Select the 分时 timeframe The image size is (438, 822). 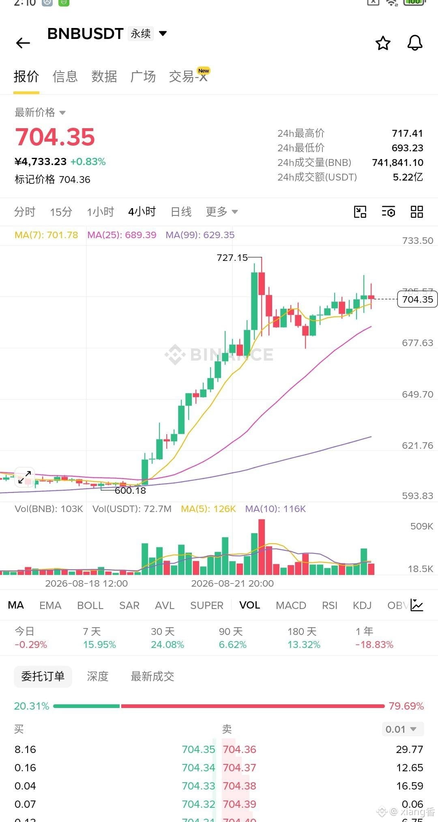tap(25, 212)
